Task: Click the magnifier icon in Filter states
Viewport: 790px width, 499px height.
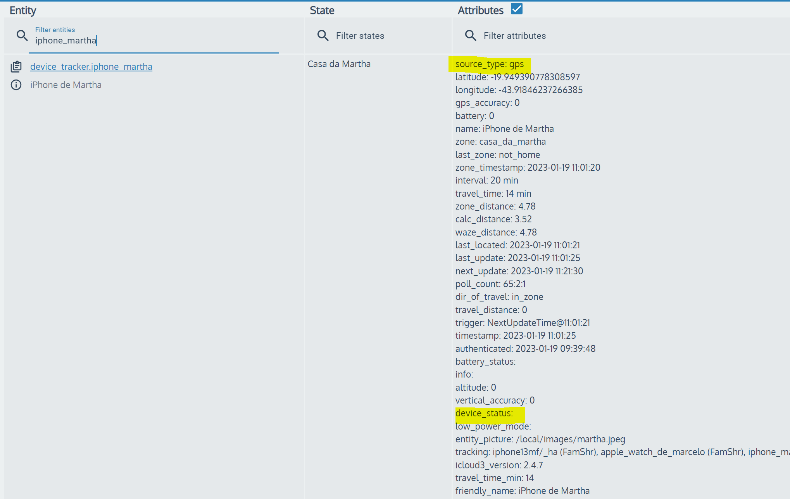Action: [x=323, y=35]
